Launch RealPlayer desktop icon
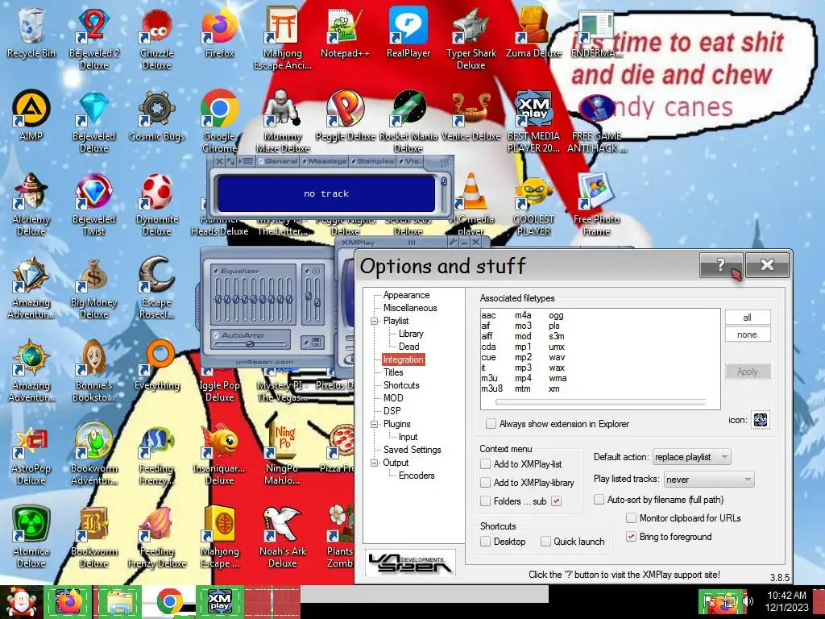 (408, 32)
